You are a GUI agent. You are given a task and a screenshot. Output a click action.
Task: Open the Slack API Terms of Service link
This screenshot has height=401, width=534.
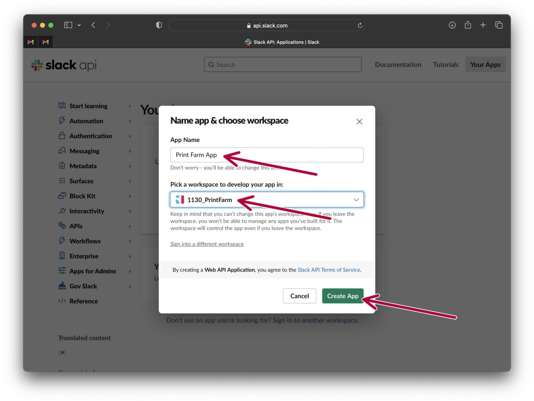point(329,269)
